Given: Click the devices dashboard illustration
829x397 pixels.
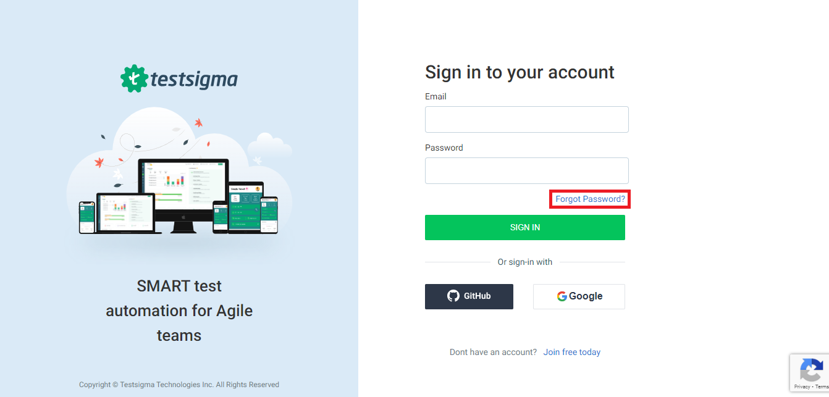Looking at the screenshot, I should [179, 194].
